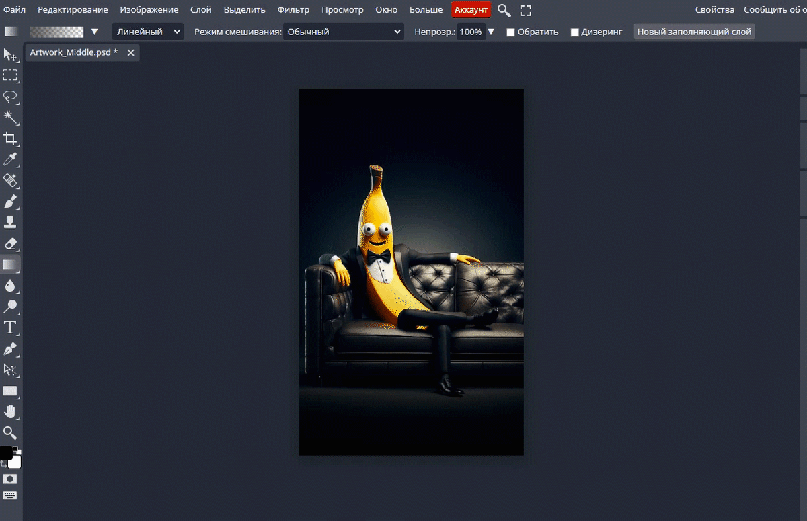Screen dimensions: 807x521
Task: Select the Blur droplet tool
Action: (10, 286)
